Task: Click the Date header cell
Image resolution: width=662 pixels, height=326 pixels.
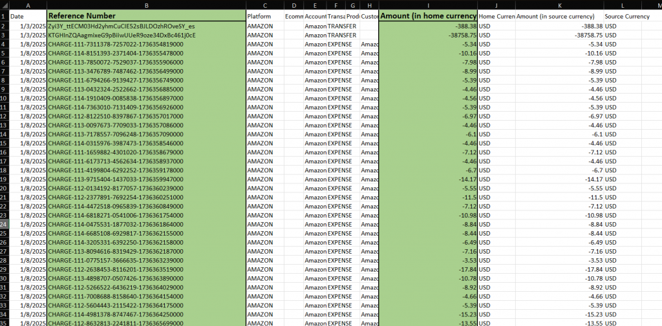Action: click(27, 15)
